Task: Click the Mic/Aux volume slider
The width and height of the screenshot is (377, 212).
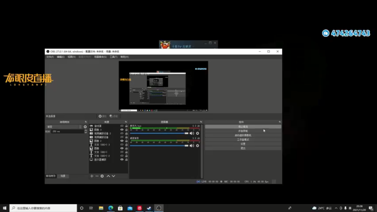Action: click(x=159, y=133)
